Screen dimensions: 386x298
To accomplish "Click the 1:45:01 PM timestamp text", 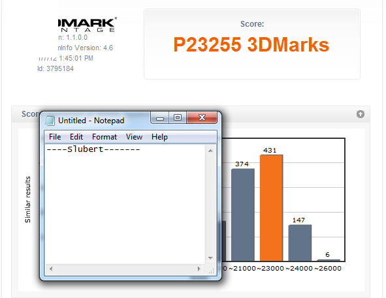I will coord(76,58).
